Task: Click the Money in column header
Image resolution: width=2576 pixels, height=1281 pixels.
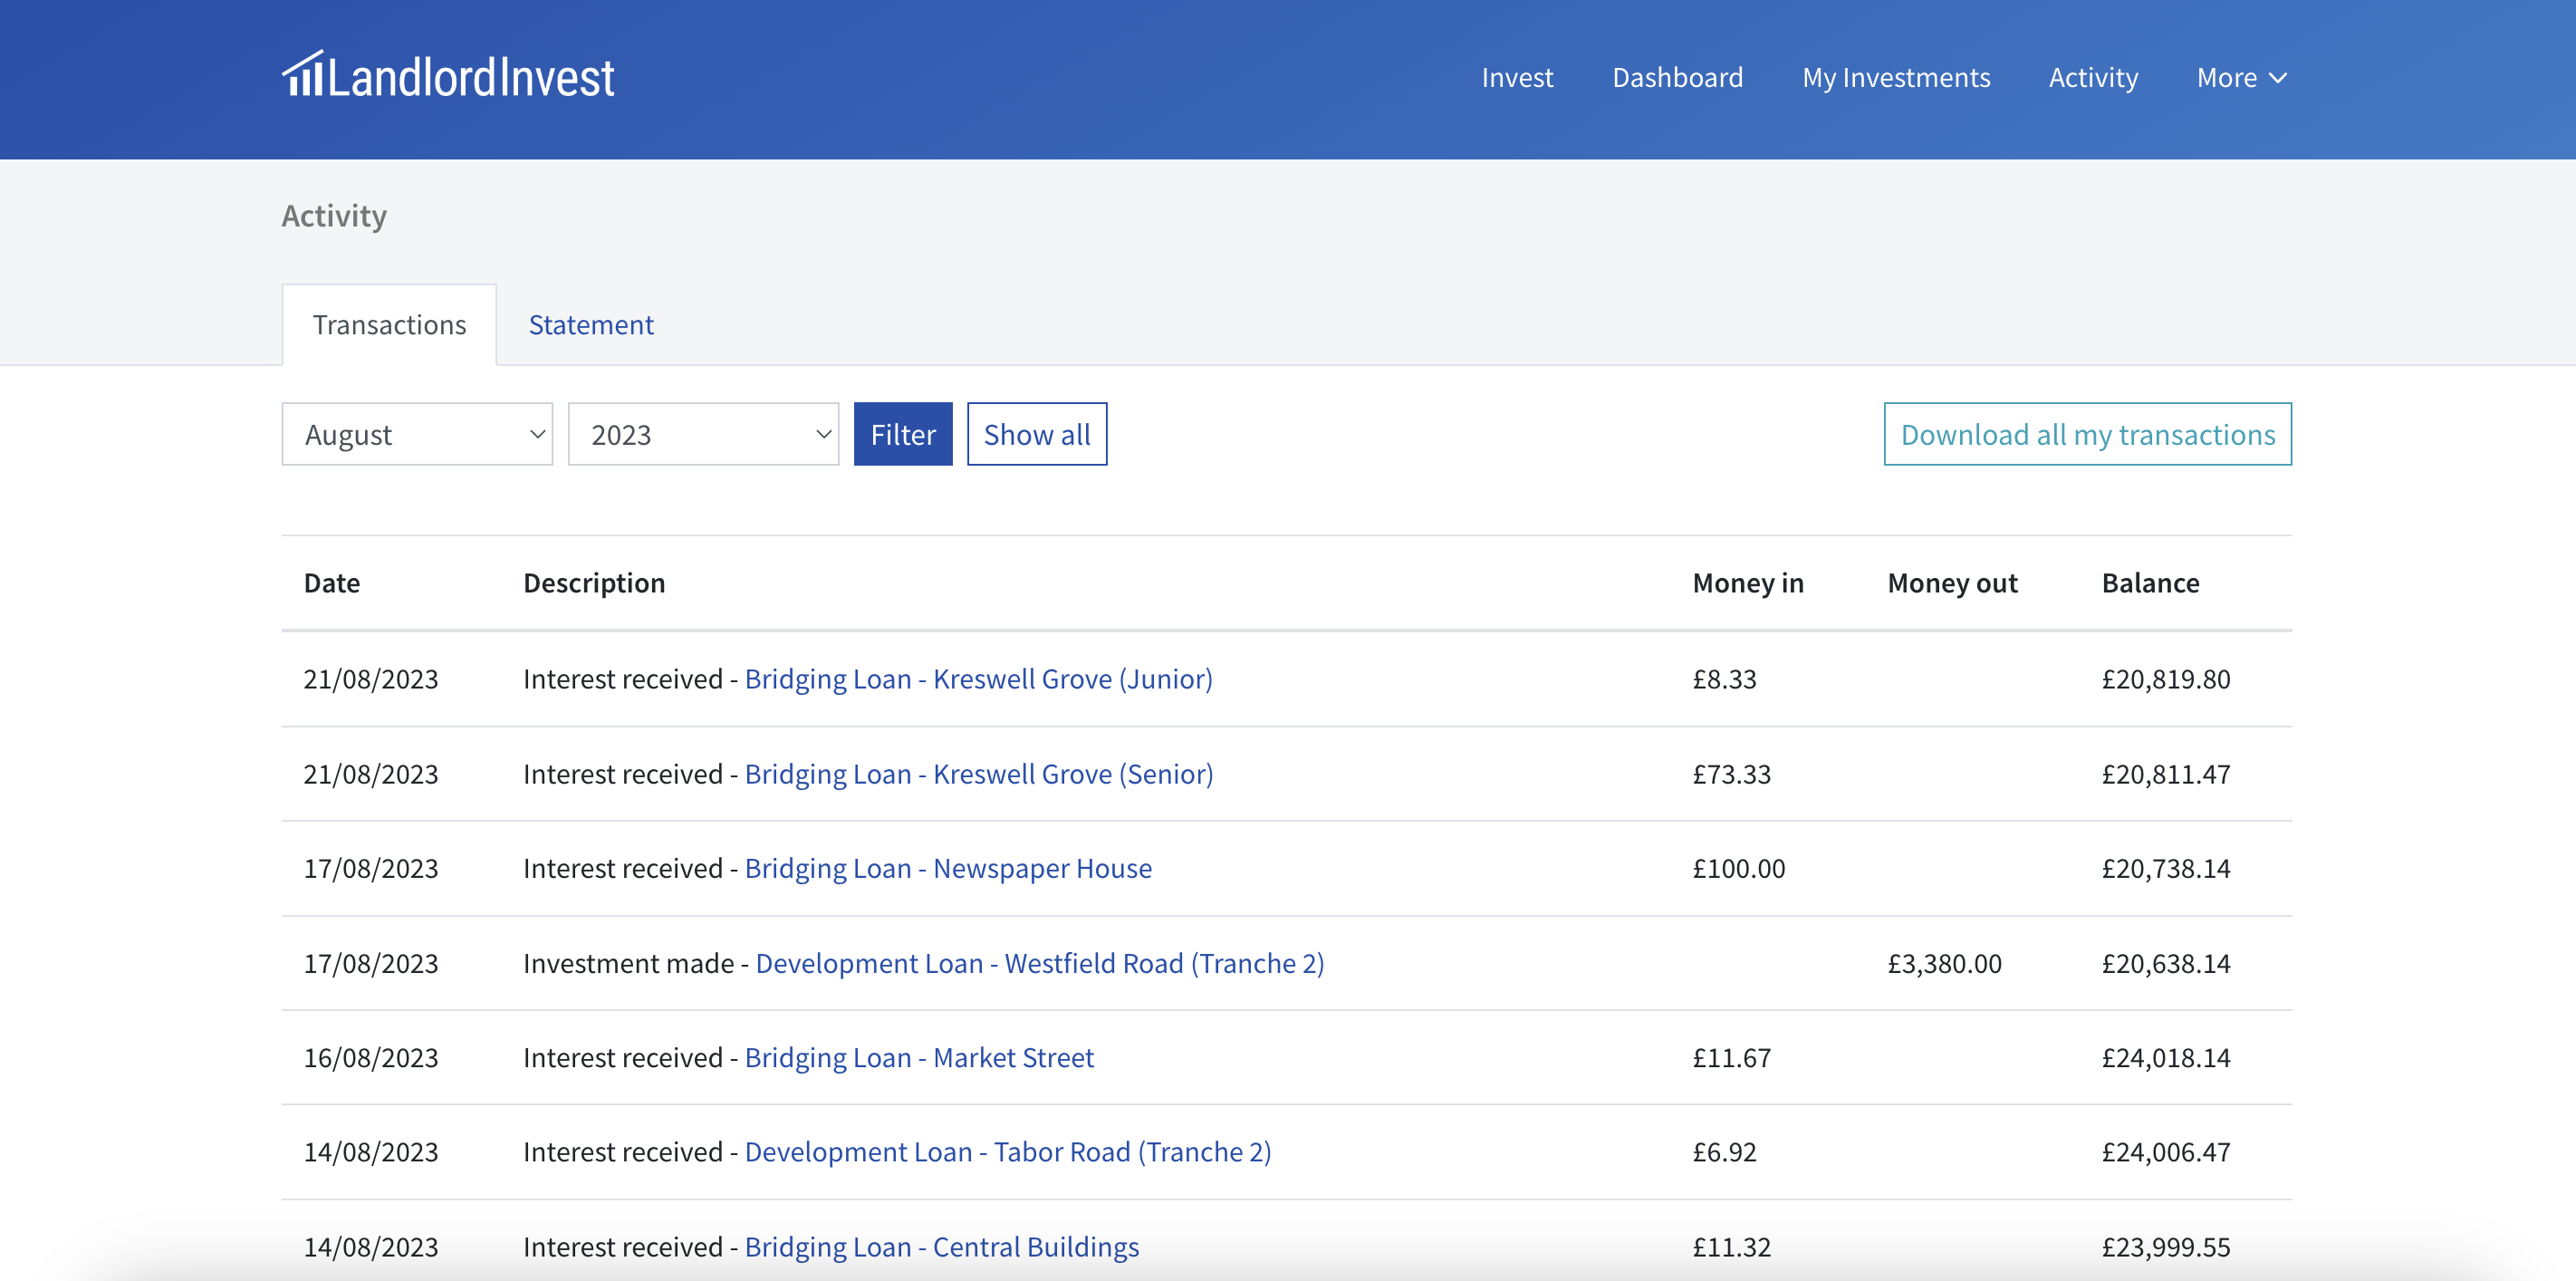Action: [x=1748, y=583]
